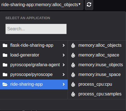Click flame icon beside process_cpu:cpu
Image resolution: width=126 pixels, height=111 pixels.
click(73, 84)
